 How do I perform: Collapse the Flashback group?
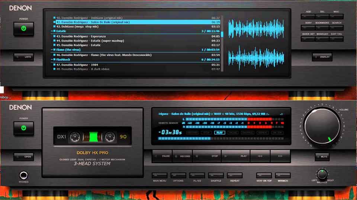coord(52,60)
